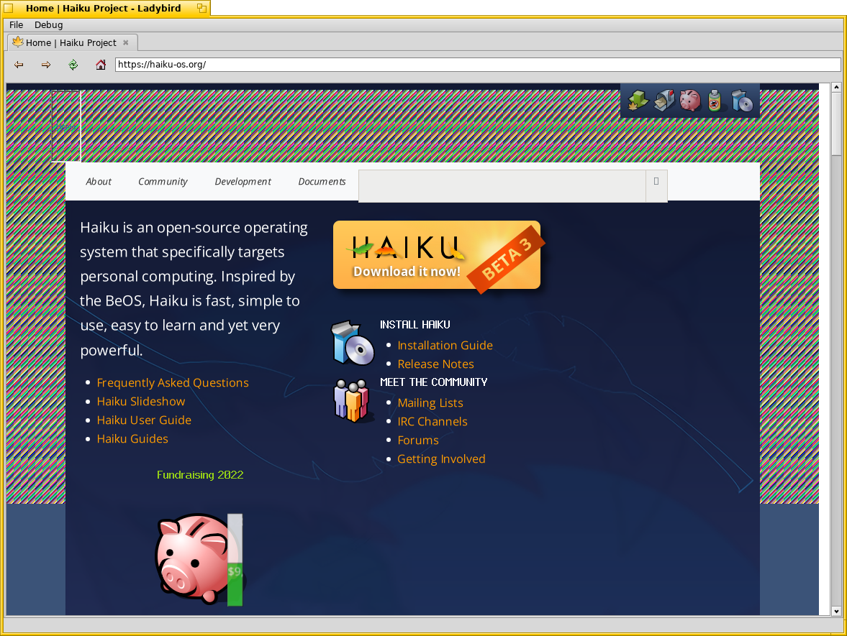Click the piggy bank donate icon in the header
Viewport: 847px width, 636px height.
tap(689, 101)
